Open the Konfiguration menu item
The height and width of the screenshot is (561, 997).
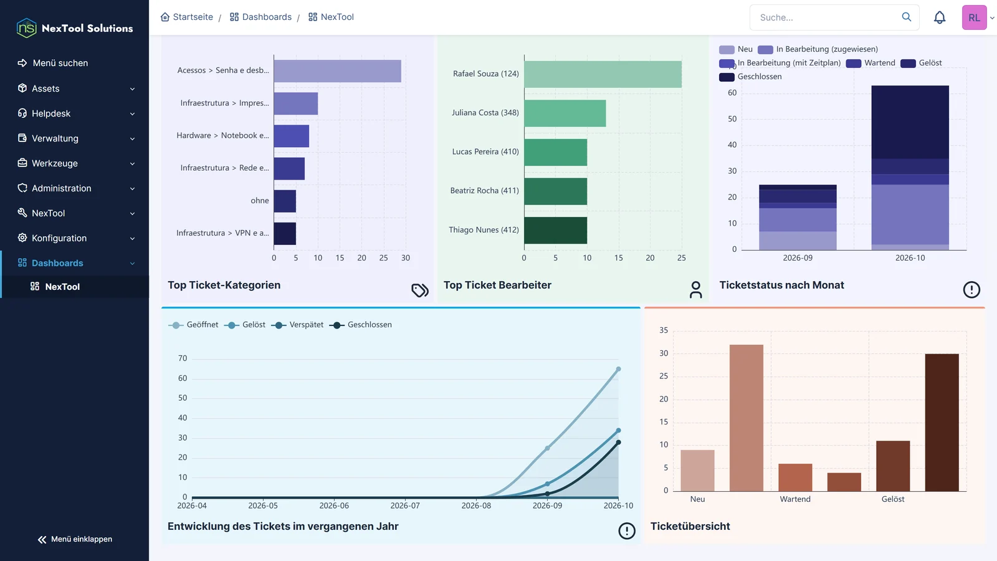(75, 238)
